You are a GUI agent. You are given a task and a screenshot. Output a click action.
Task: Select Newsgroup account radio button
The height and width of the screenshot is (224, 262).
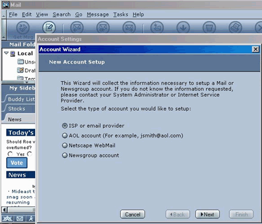[x=64, y=155]
